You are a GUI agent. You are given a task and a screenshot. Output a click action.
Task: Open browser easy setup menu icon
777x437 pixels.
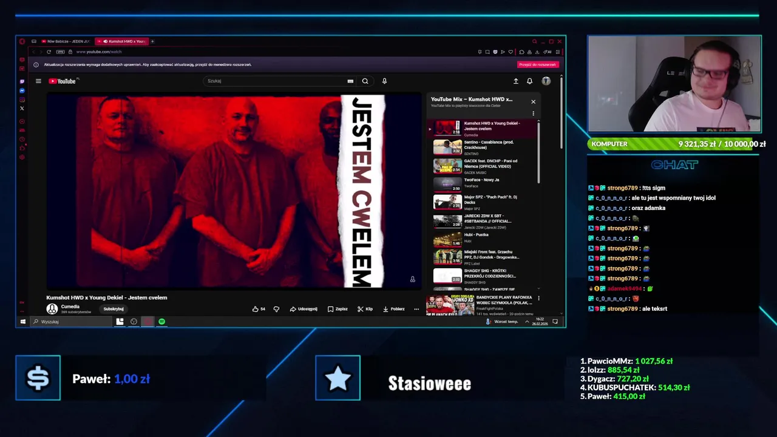(558, 52)
